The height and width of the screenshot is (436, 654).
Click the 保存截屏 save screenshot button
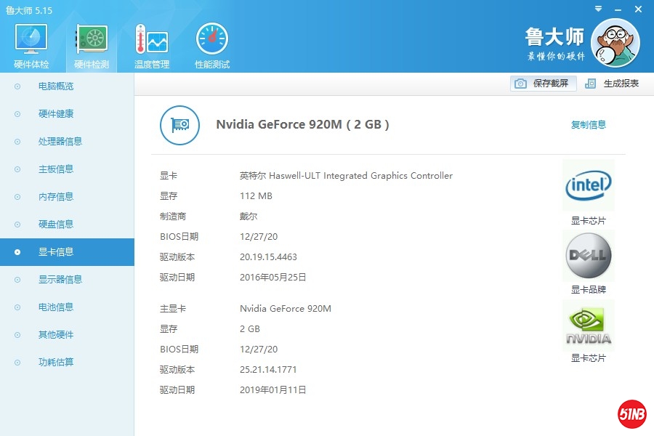tap(543, 84)
